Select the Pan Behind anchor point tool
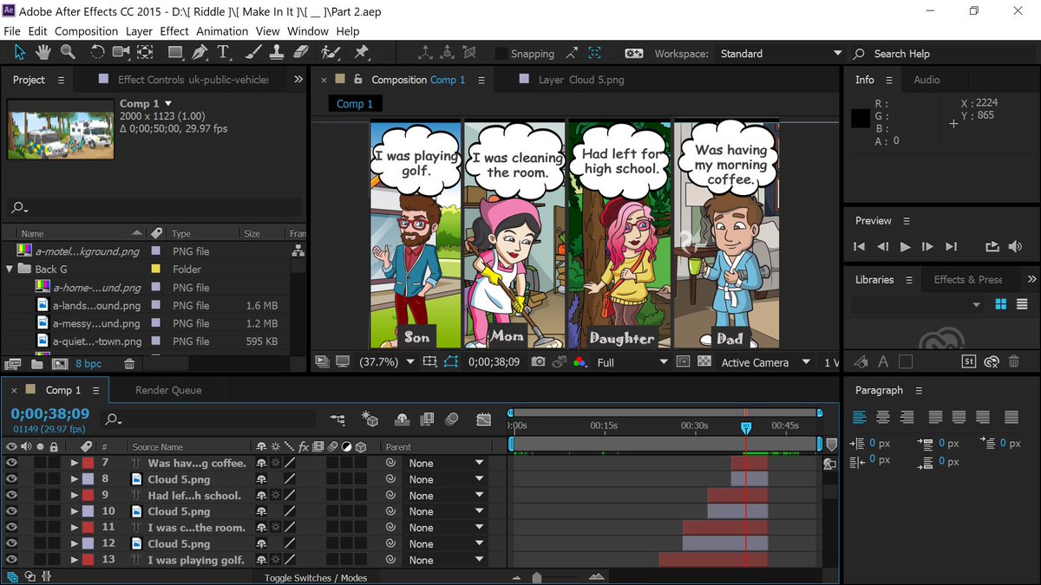The width and height of the screenshot is (1041, 585). [145, 53]
